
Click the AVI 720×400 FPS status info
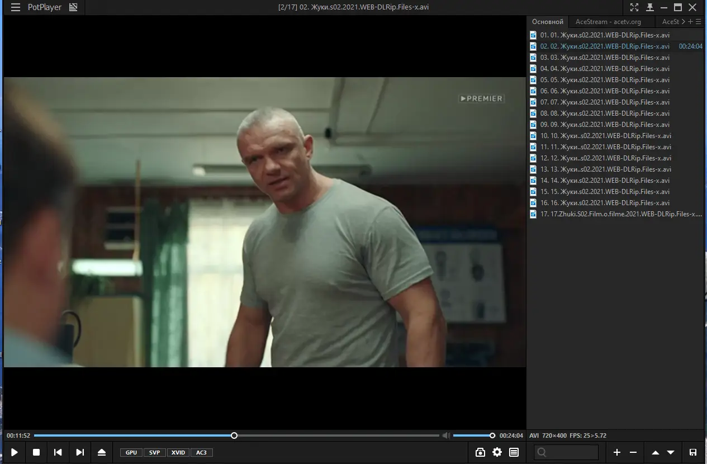568,435
